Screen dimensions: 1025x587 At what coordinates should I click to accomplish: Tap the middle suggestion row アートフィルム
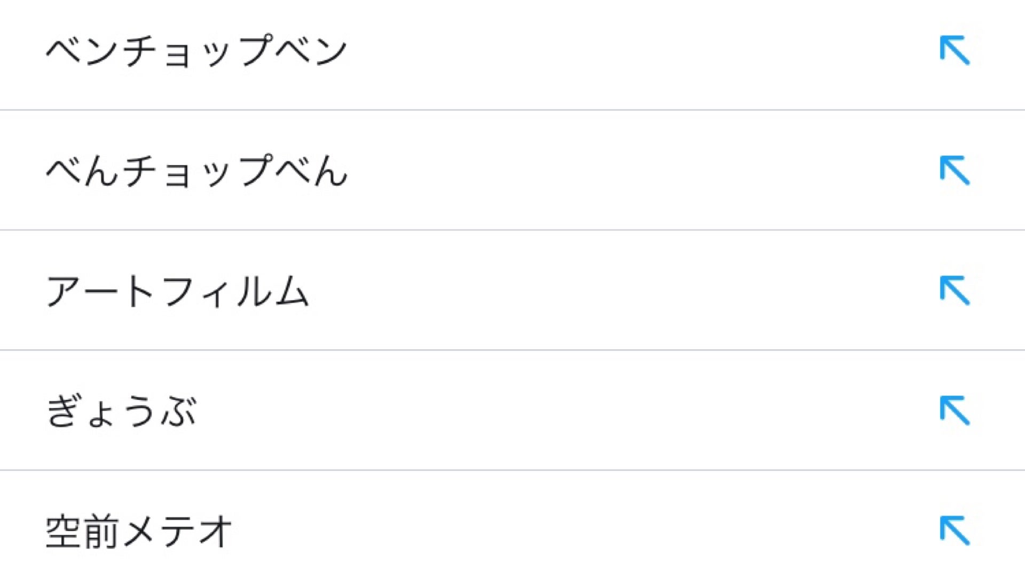coord(179,290)
